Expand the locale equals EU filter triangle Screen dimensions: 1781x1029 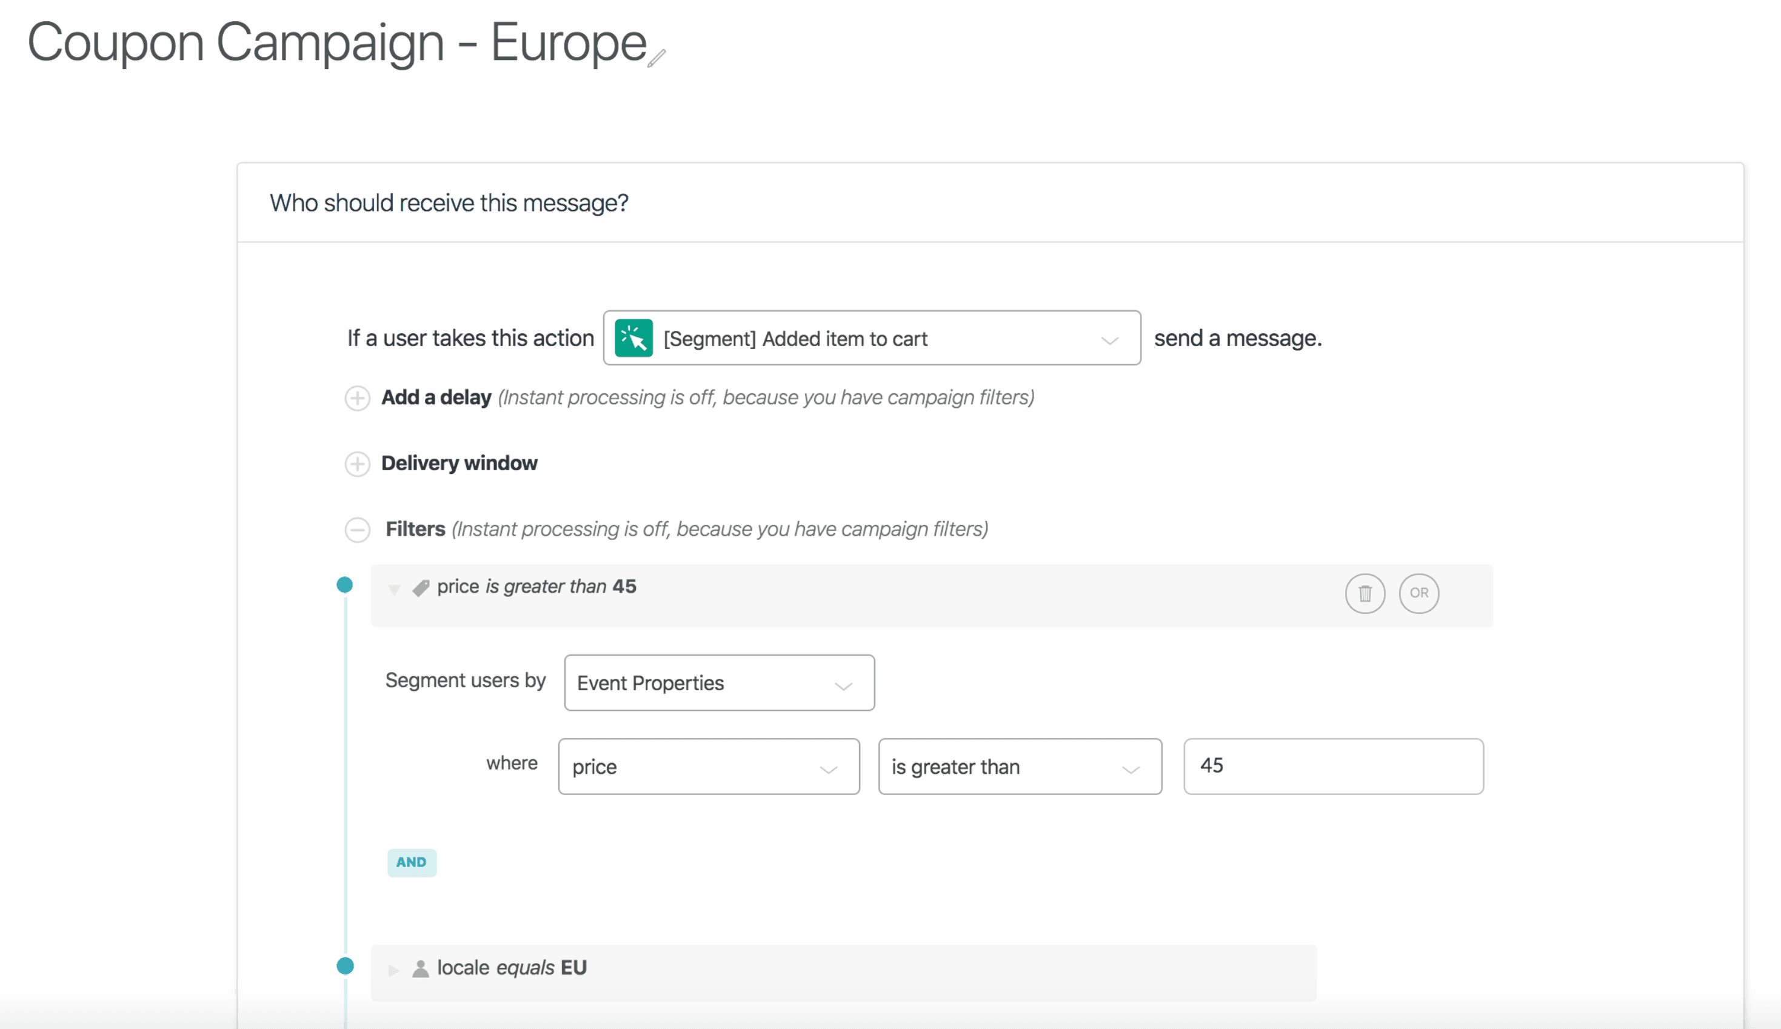[393, 970]
